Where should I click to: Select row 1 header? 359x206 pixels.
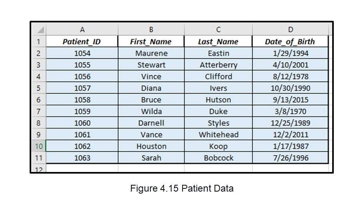click(x=39, y=42)
